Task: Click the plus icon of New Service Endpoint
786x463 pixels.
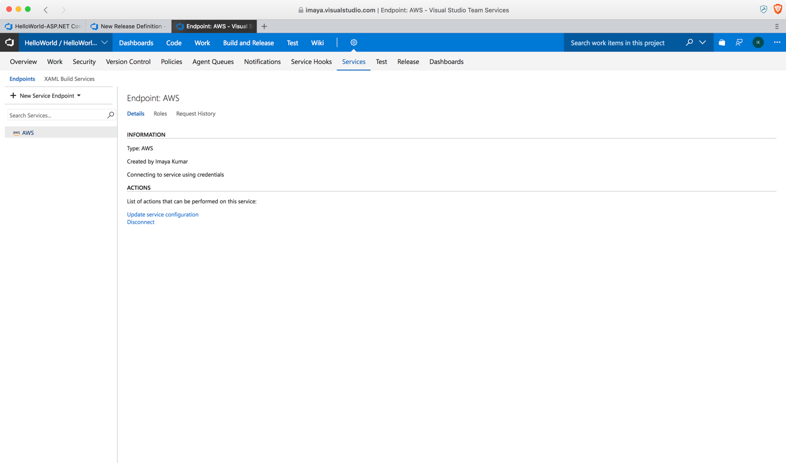Action: tap(13, 95)
